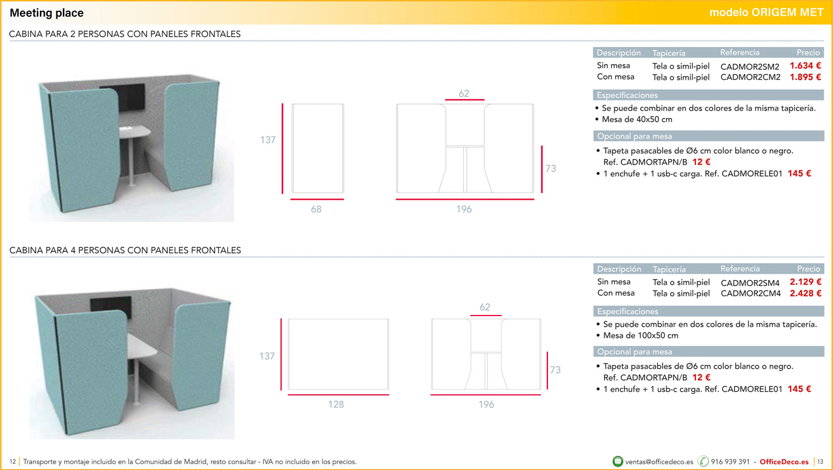Click the price 1.895 €
Screen dimensions: 833x470
805,77
